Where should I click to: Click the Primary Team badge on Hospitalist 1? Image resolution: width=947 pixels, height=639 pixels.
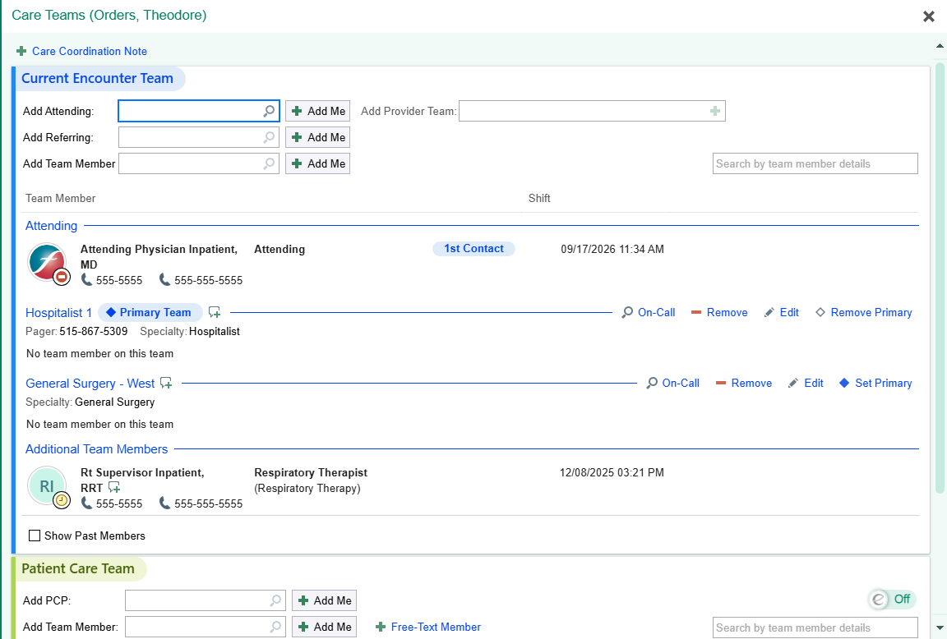[x=150, y=313]
